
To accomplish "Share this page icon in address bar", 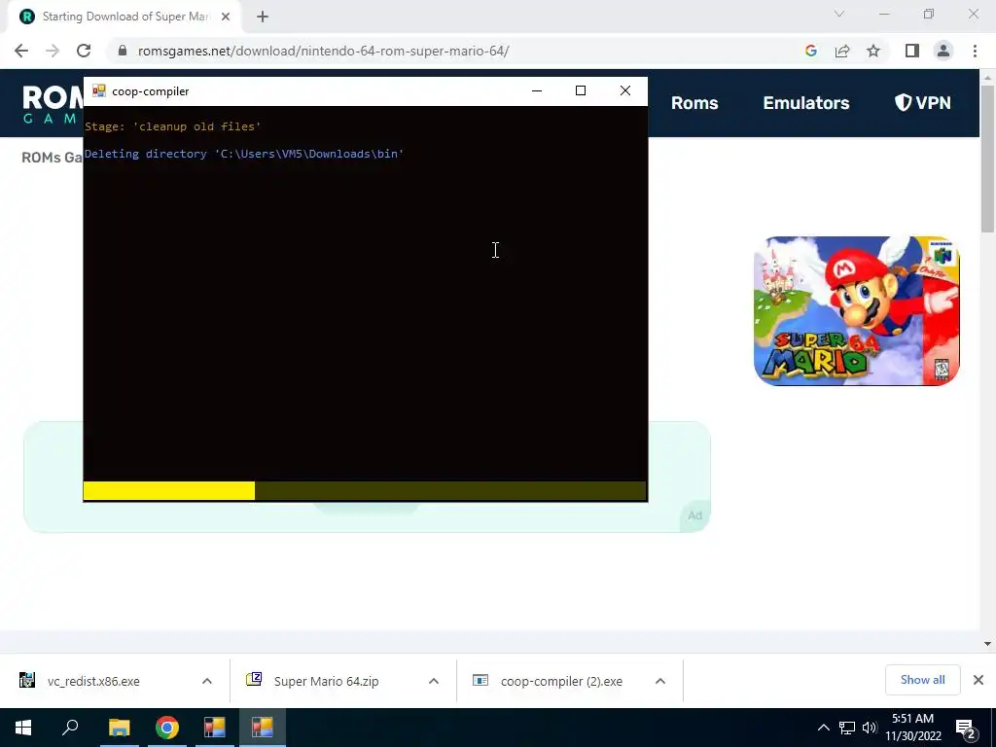I will [x=842, y=51].
